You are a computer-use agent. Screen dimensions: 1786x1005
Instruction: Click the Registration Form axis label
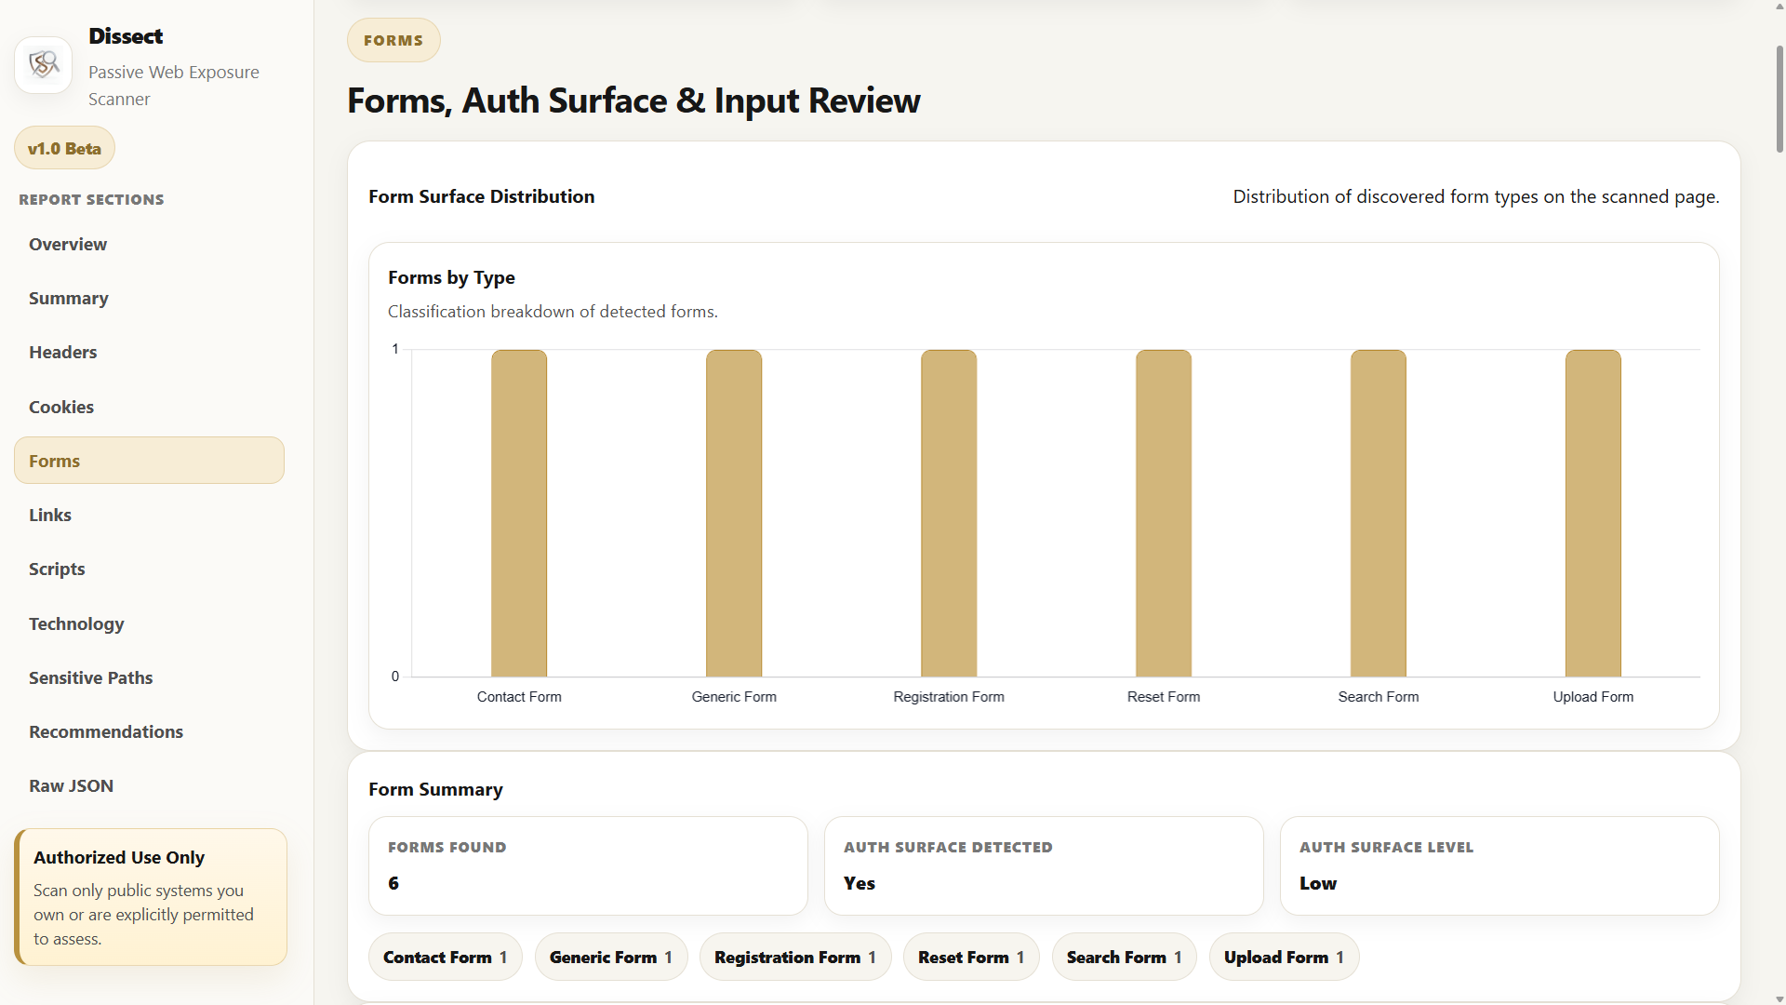point(949,697)
